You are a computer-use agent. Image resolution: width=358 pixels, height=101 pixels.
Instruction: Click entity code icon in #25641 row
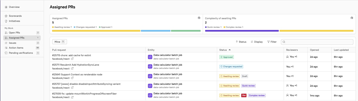tap(150, 76)
